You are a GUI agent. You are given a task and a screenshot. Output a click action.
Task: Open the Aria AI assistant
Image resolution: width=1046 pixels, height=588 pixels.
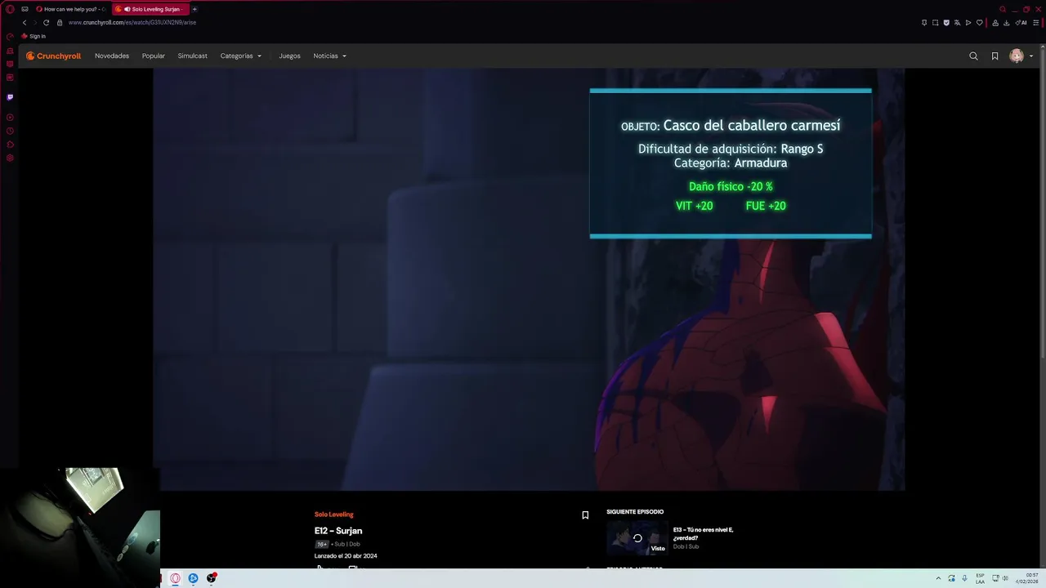(x=1021, y=23)
